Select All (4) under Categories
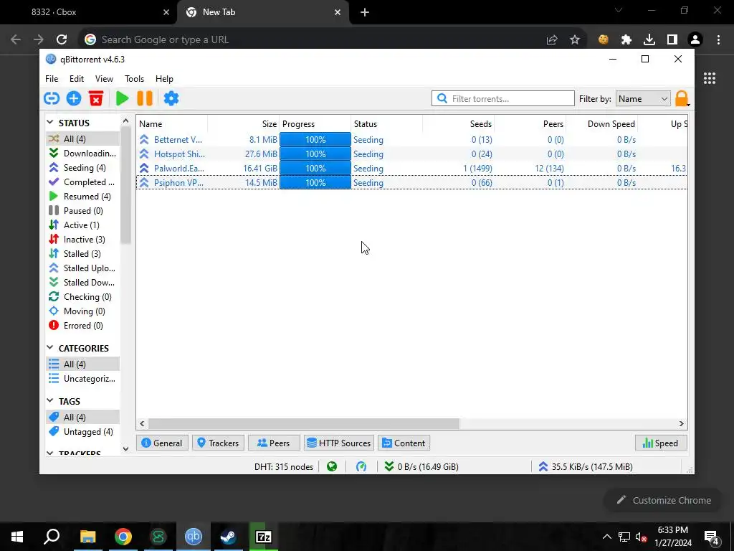The image size is (734, 551). click(83, 364)
